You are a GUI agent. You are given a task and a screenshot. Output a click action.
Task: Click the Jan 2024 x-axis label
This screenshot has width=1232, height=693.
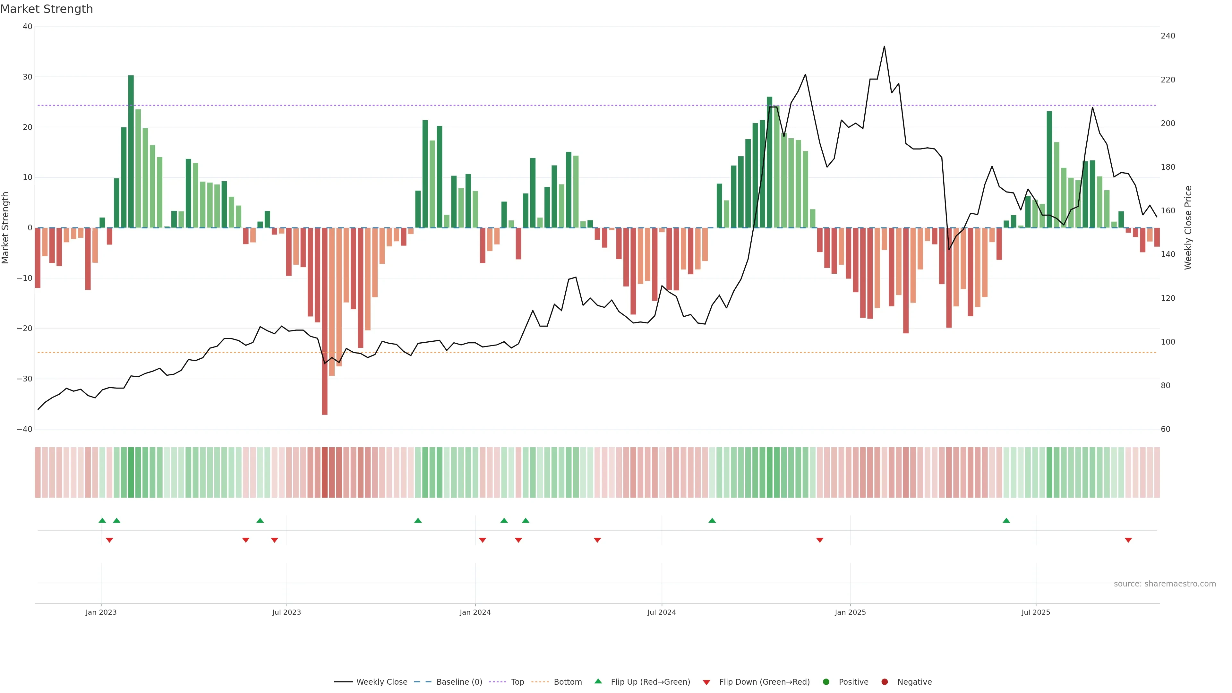pyautogui.click(x=475, y=612)
